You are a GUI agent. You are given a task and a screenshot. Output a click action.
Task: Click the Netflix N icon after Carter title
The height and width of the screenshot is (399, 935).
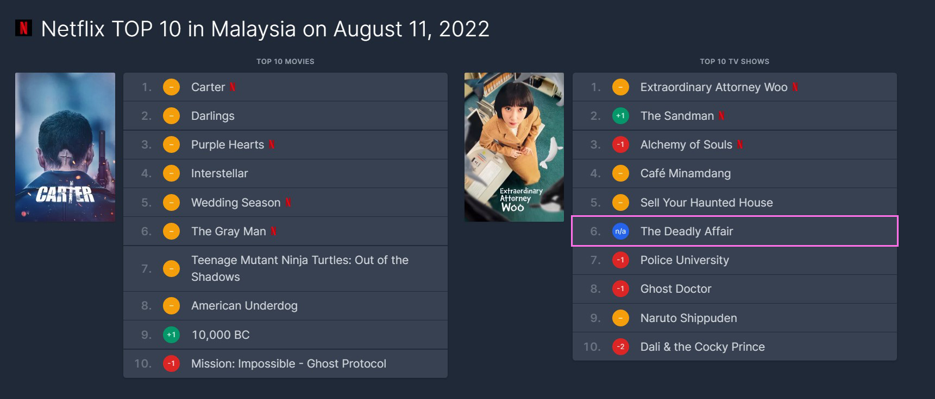(233, 87)
